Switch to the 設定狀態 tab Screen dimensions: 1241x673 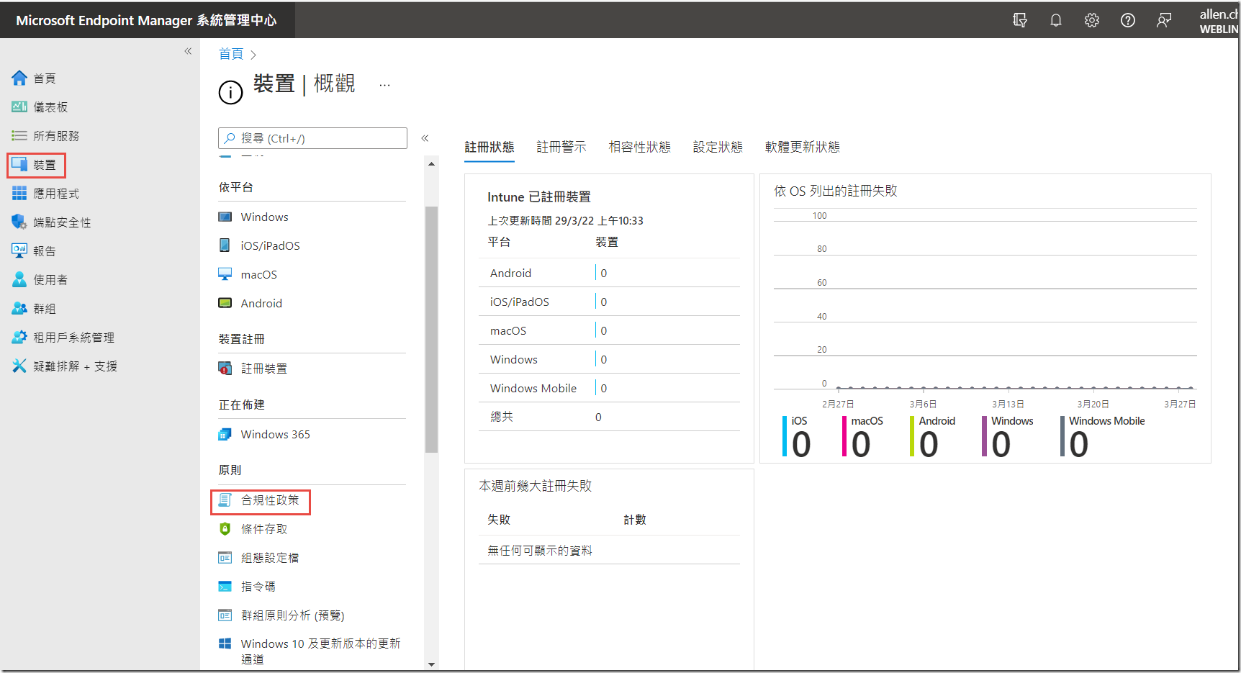[x=718, y=147]
